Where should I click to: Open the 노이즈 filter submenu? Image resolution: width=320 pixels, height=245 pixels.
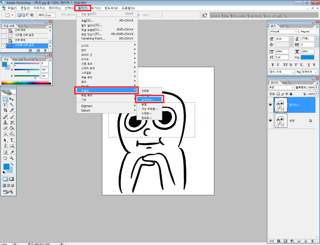pyautogui.click(x=107, y=46)
